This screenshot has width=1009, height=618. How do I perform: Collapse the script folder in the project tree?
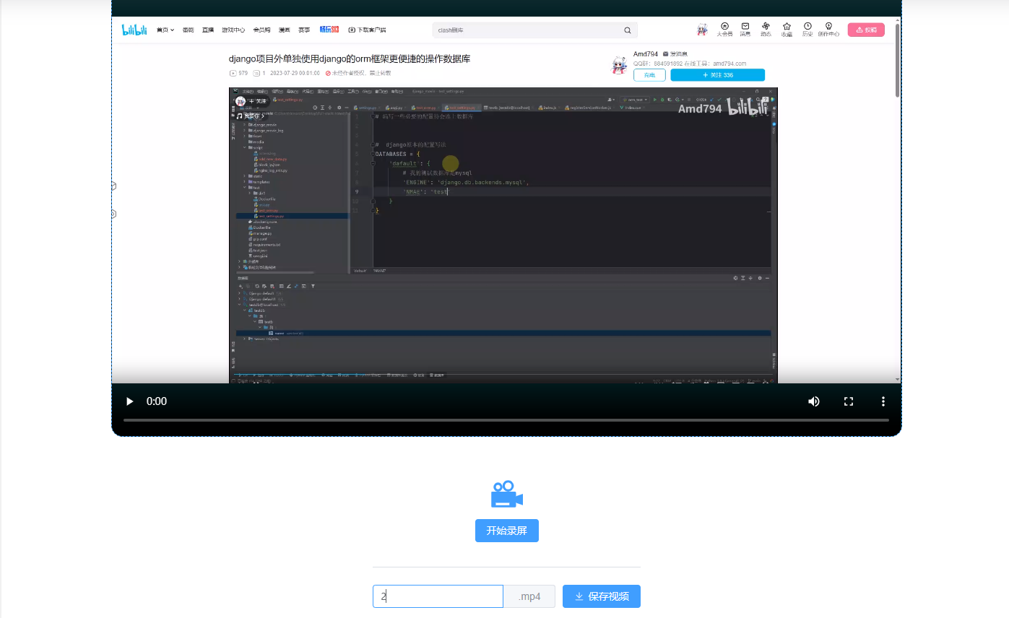[x=246, y=147]
